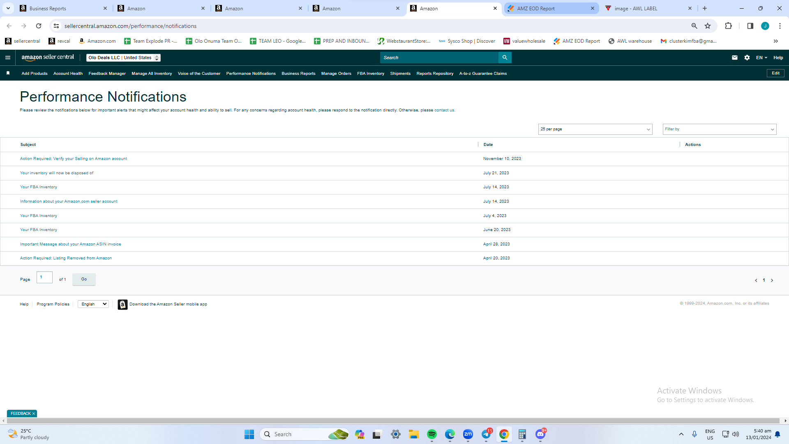Open the weather widget in the taskbar

(x=29, y=434)
